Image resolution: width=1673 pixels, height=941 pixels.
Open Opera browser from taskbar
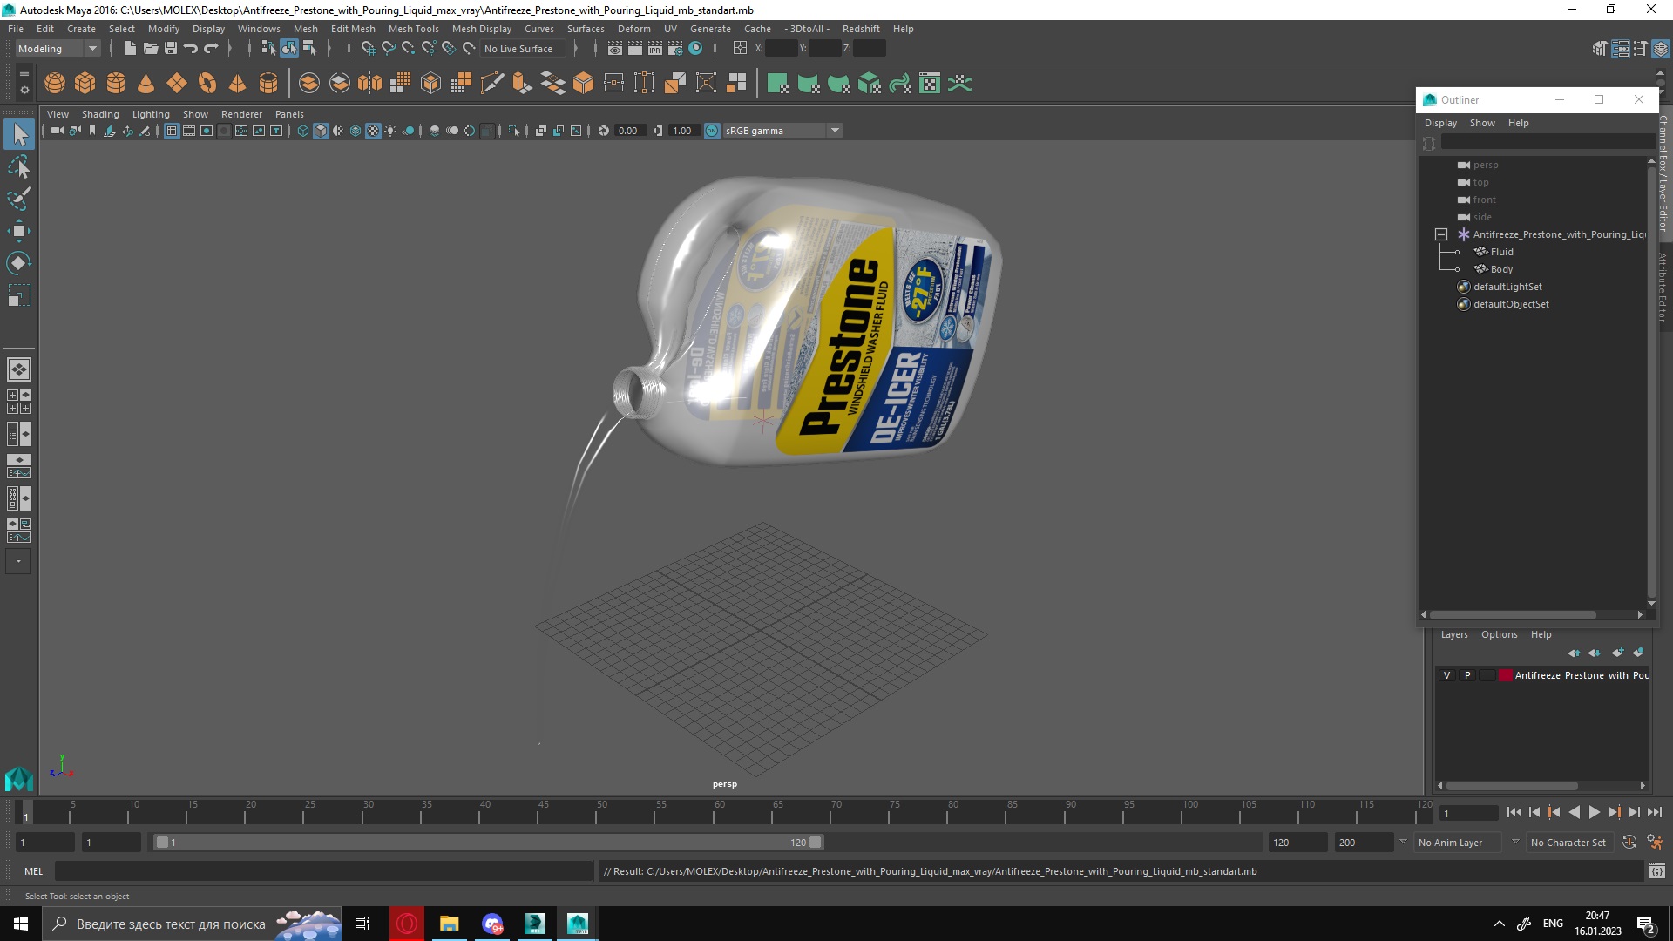pyautogui.click(x=407, y=924)
